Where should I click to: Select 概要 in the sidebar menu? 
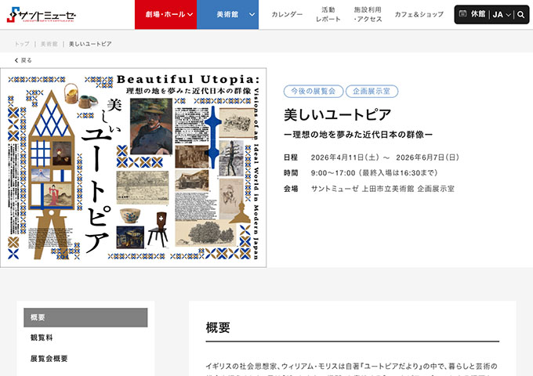coord(85,317)
